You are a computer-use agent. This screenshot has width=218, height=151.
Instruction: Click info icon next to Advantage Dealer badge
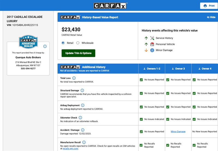coord(45,46)
